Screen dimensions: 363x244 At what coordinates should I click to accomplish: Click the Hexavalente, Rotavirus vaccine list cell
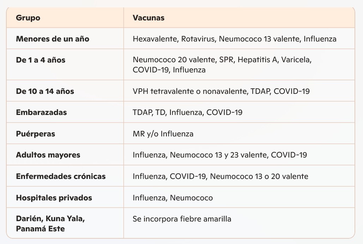point(234,39)
